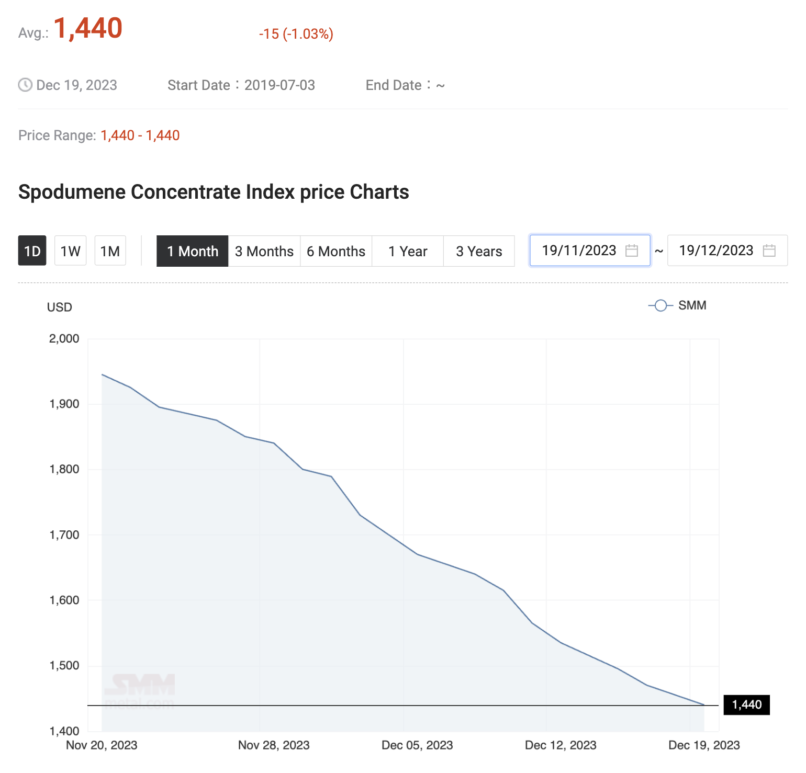The height and width of the screenshot is (773, 806).
Task: Show the 3 Months range
Action: point(264,251)
